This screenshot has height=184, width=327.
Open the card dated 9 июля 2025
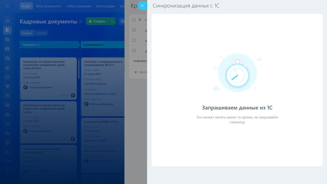coord(48,122)
